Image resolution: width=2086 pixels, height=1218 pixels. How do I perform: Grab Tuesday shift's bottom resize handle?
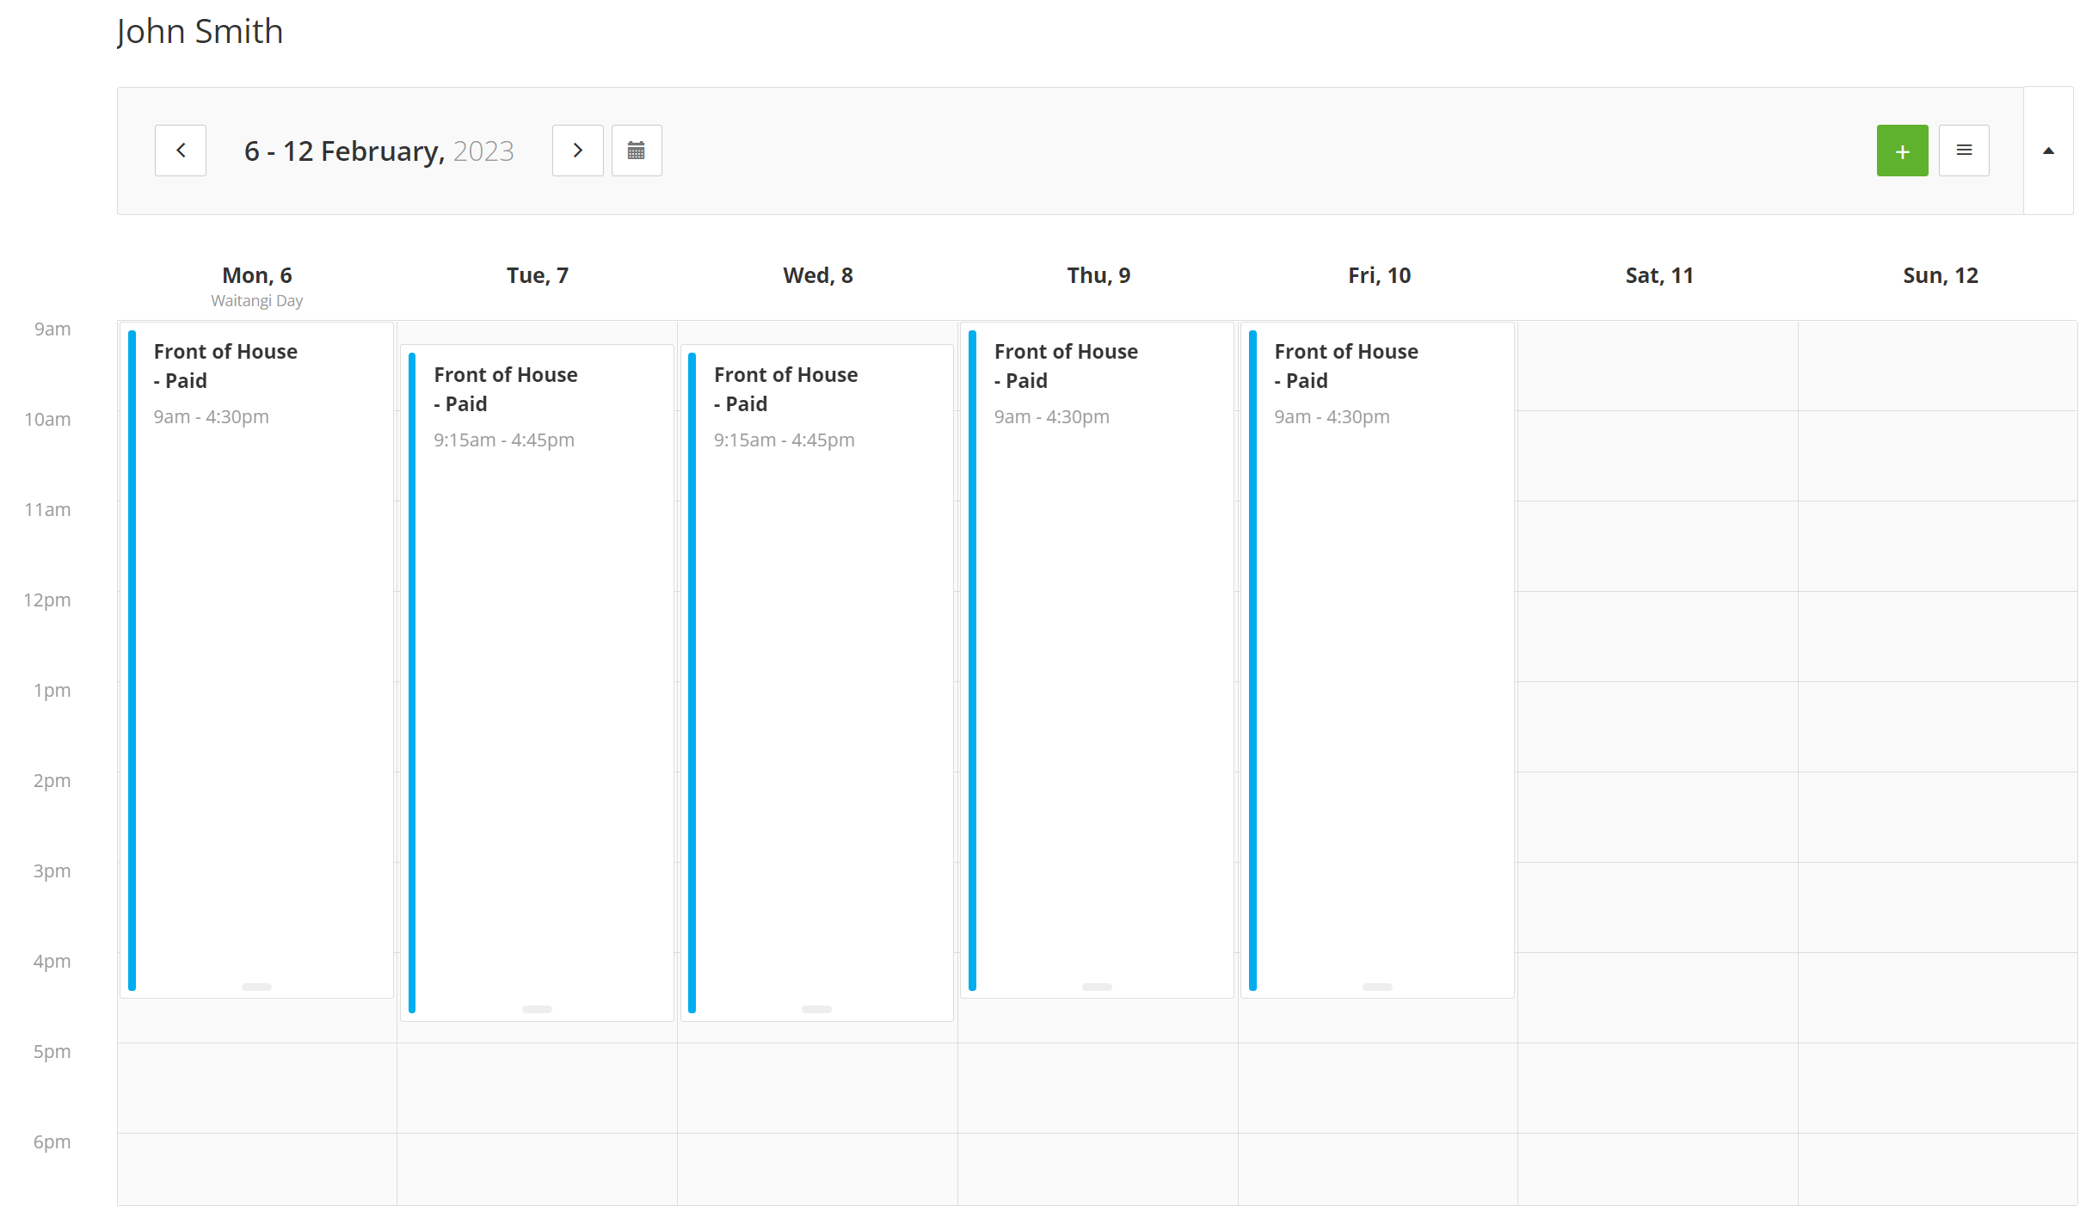pos(537,1009)
